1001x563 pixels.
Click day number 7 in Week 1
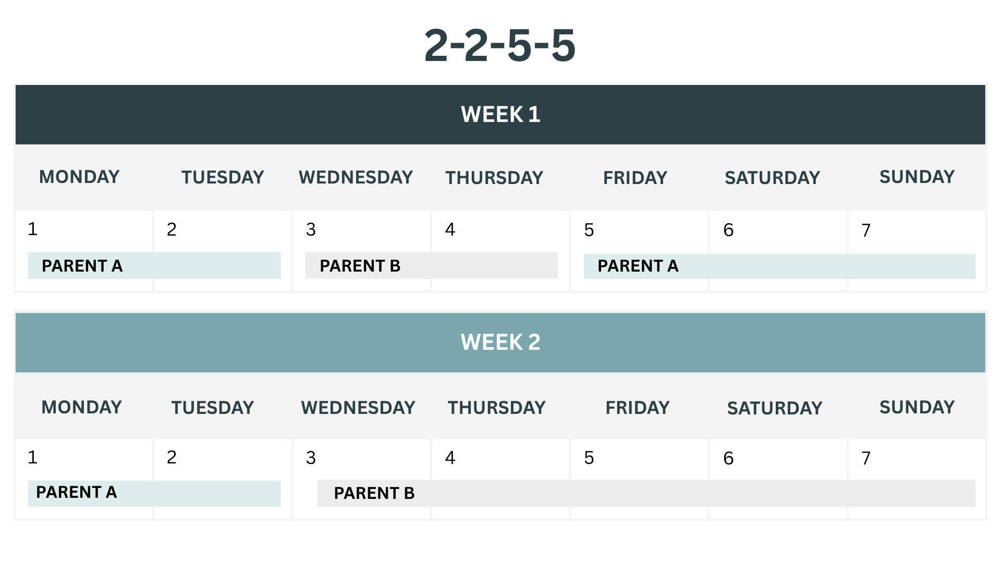point(866,230)
